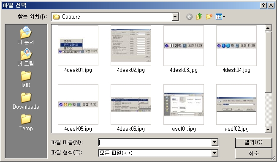Click the 취소 button

[253, 153]
